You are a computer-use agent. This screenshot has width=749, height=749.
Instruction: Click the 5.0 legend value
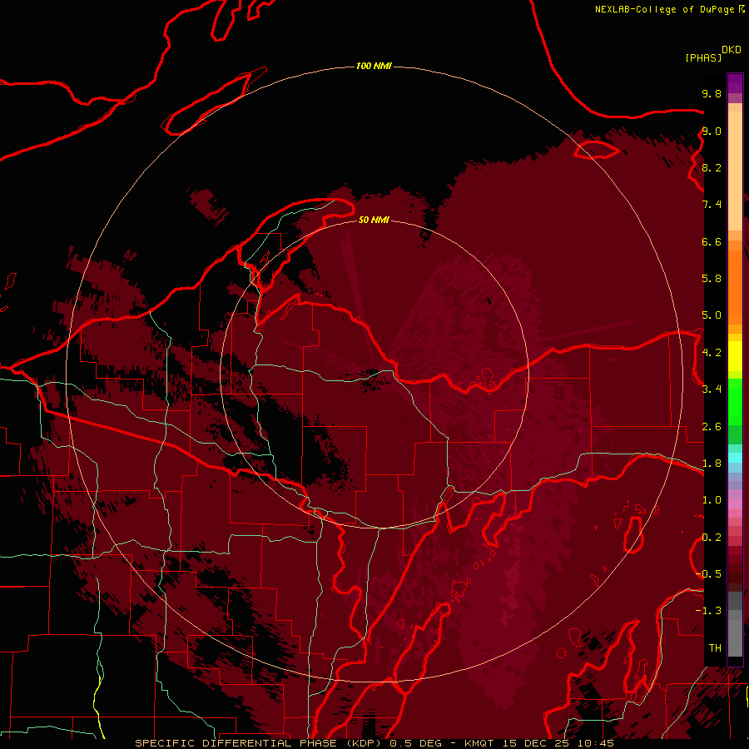[712, 315]
